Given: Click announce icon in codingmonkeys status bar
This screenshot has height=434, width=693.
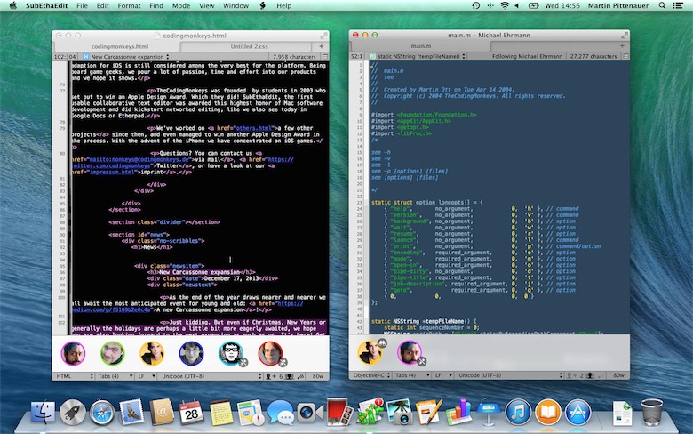Looking at the screenshot, I should pos(300,376).
